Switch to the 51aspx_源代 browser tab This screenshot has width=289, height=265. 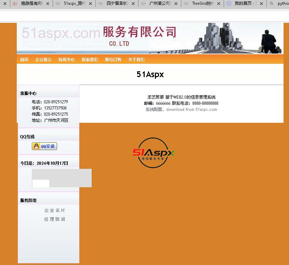click(x=74, y=3)
